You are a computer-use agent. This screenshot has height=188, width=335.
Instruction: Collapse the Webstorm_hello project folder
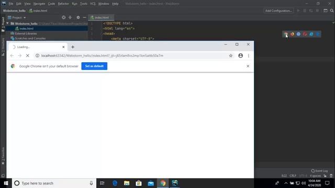8,23
